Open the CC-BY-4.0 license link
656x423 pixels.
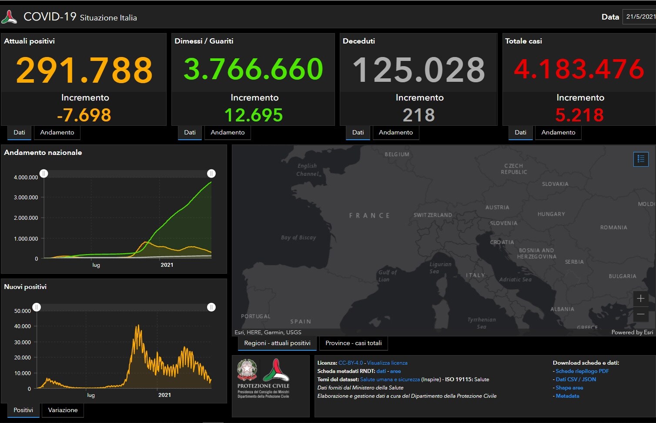tap(350, 363)
